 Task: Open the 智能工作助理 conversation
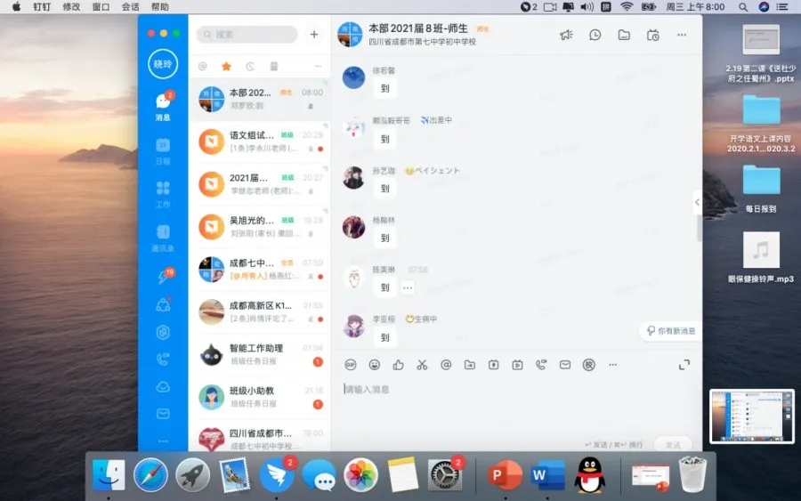(259, 354)
